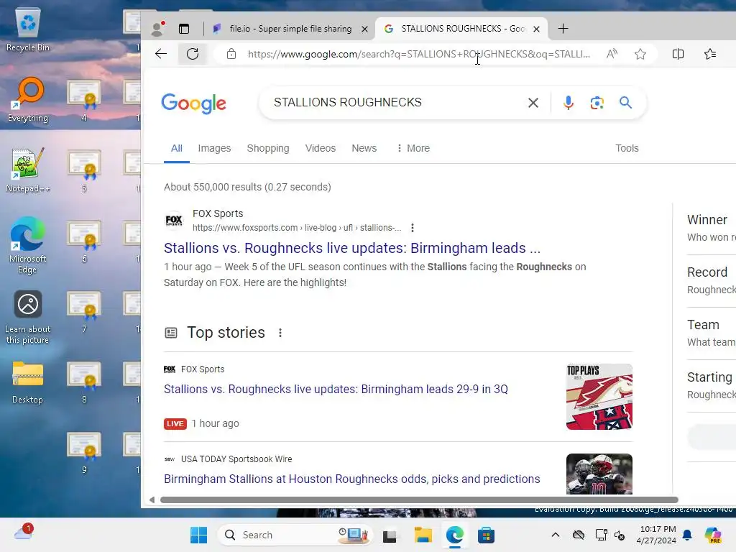View site information lock icon
Screen dimensions: 736x552
click(231, 54)
